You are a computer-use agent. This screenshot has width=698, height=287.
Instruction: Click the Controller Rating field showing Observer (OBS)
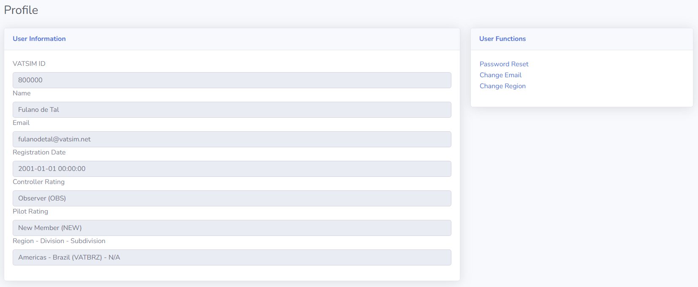232,198
